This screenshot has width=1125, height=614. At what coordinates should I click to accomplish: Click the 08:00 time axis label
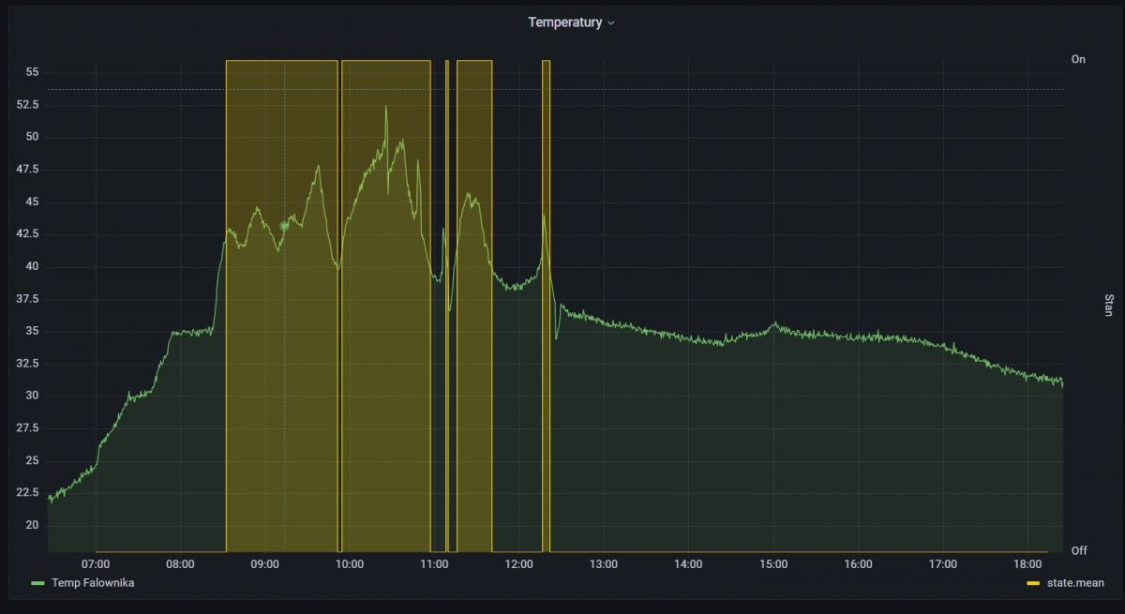click(180, 564)
